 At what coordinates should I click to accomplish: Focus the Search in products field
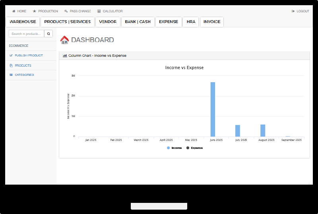(x=26, y=34)
